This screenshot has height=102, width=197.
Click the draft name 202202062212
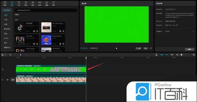coord(170,10)
